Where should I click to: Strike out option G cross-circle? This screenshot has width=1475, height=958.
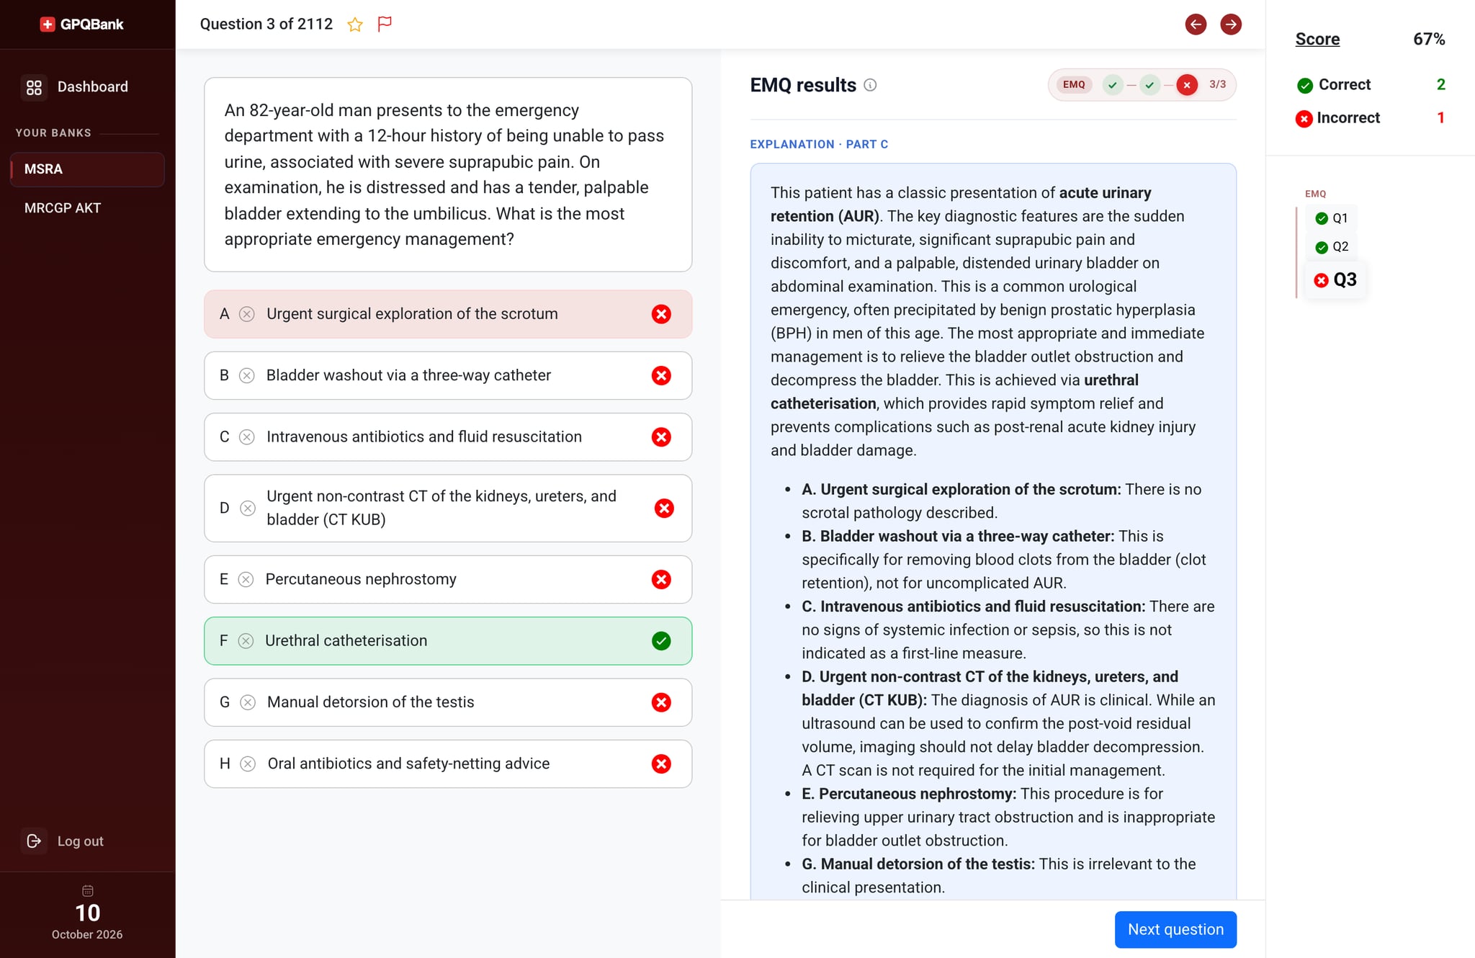pos(247,702)
